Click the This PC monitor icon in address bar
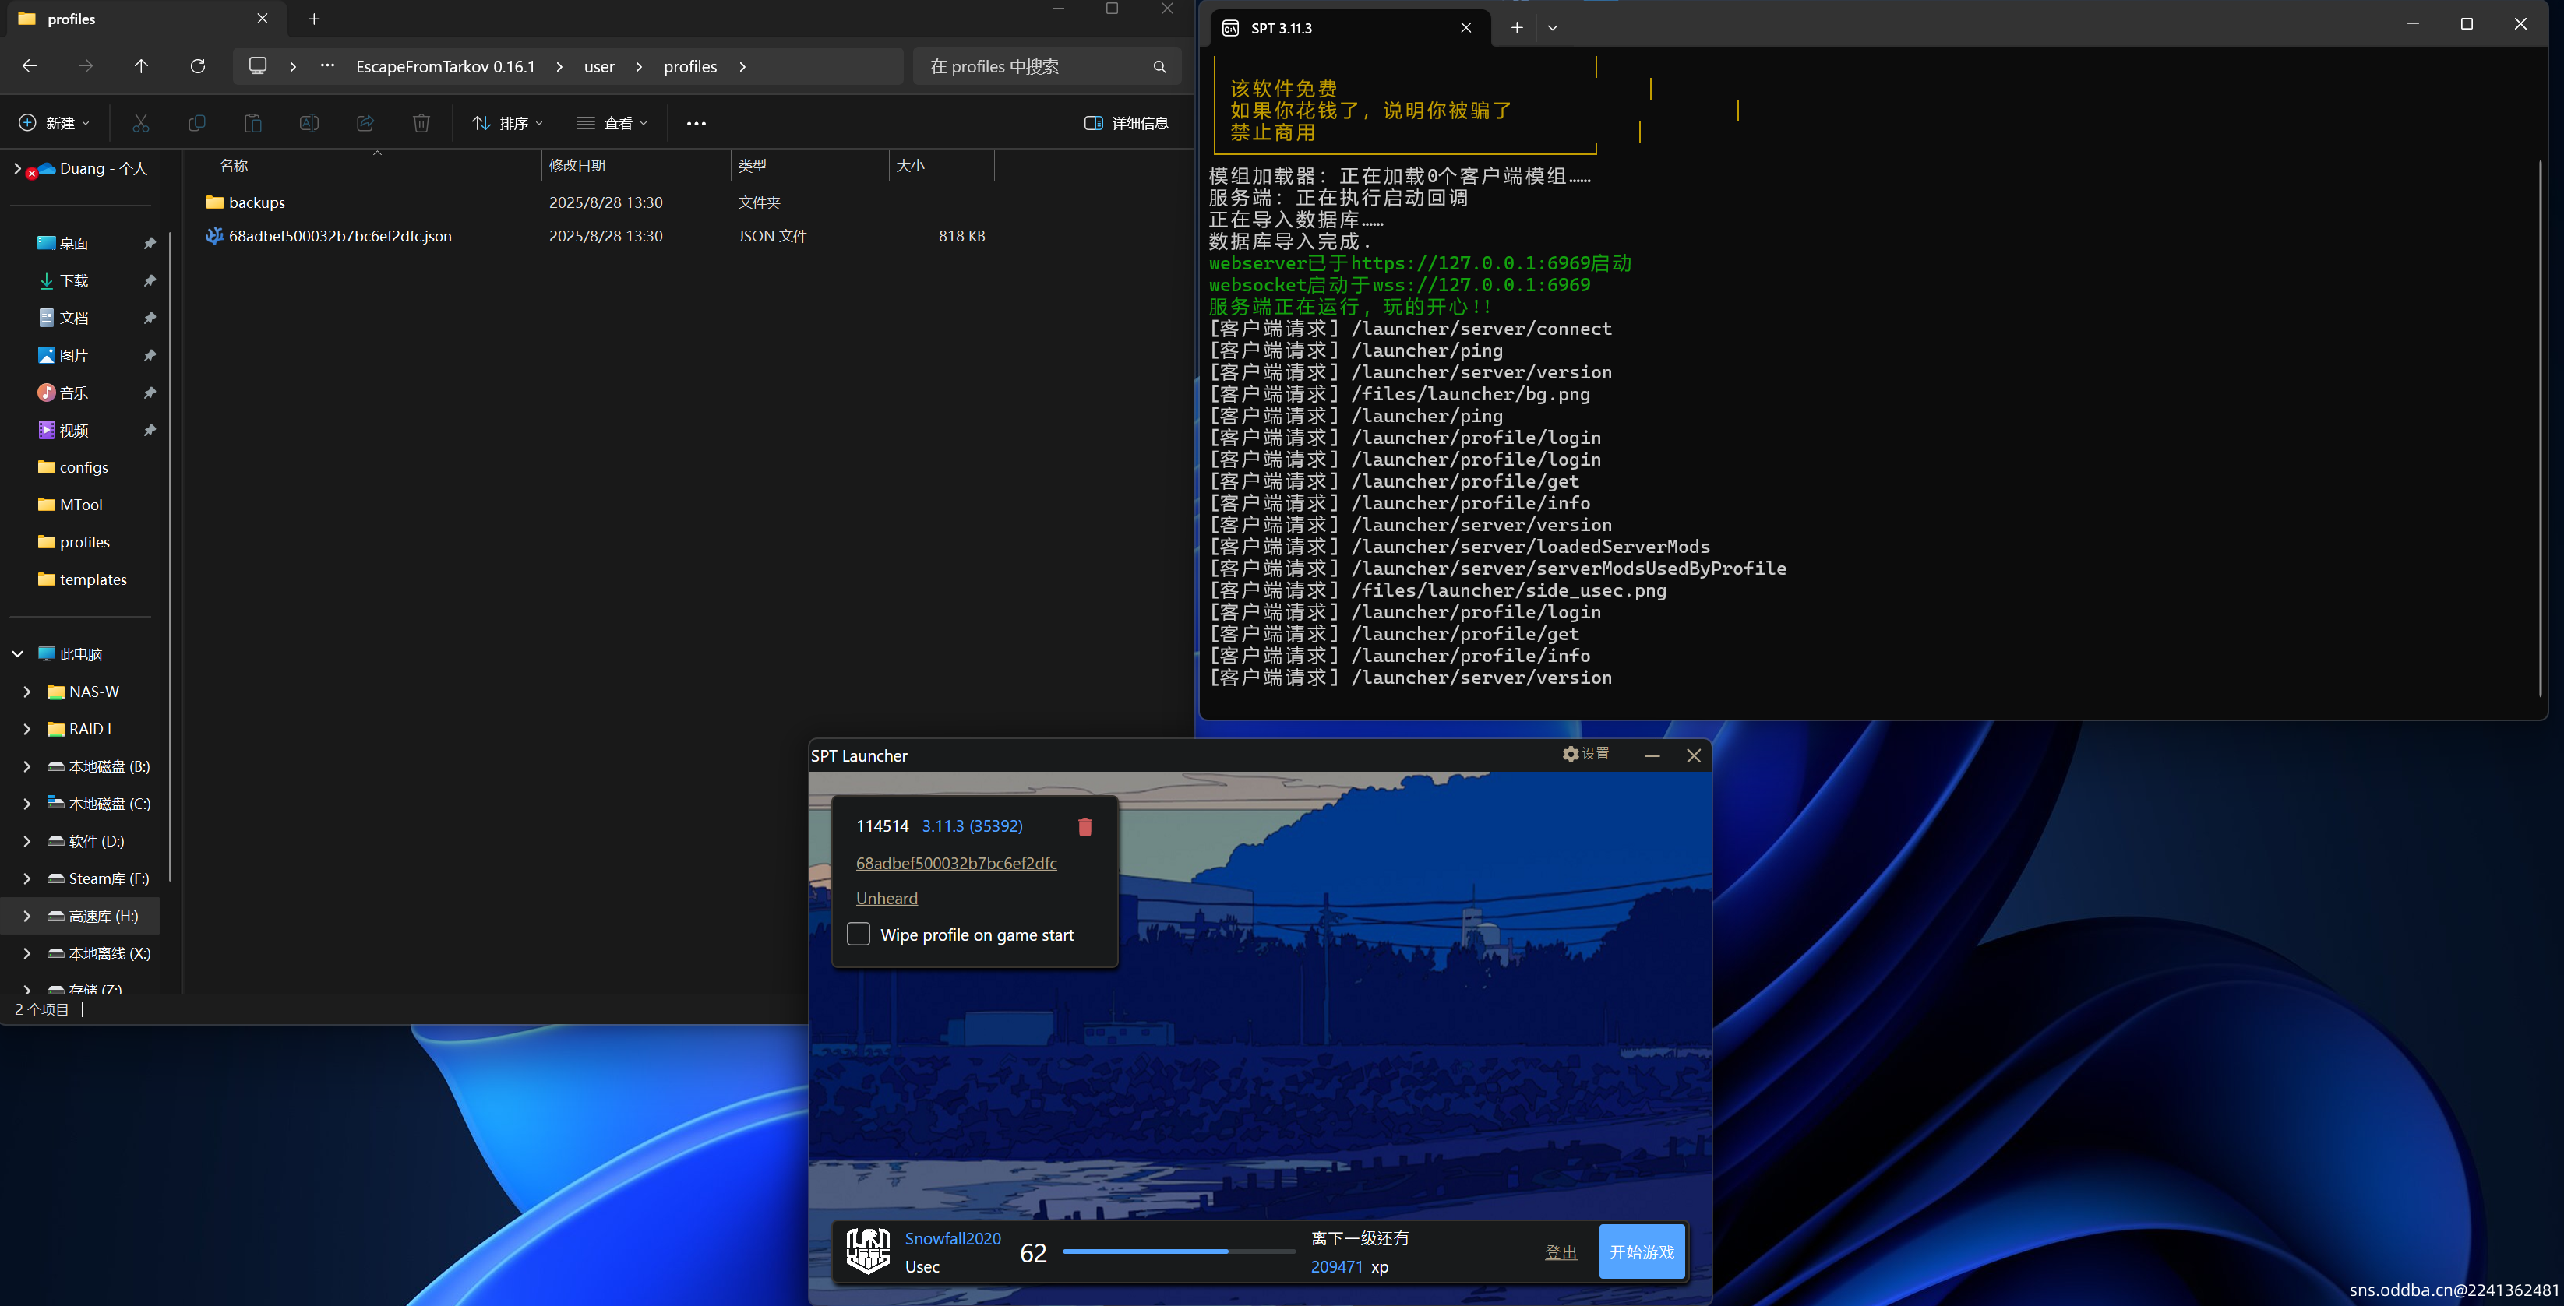The image size is (2564, 1306). pyautogui.click(x=258, y=65)
